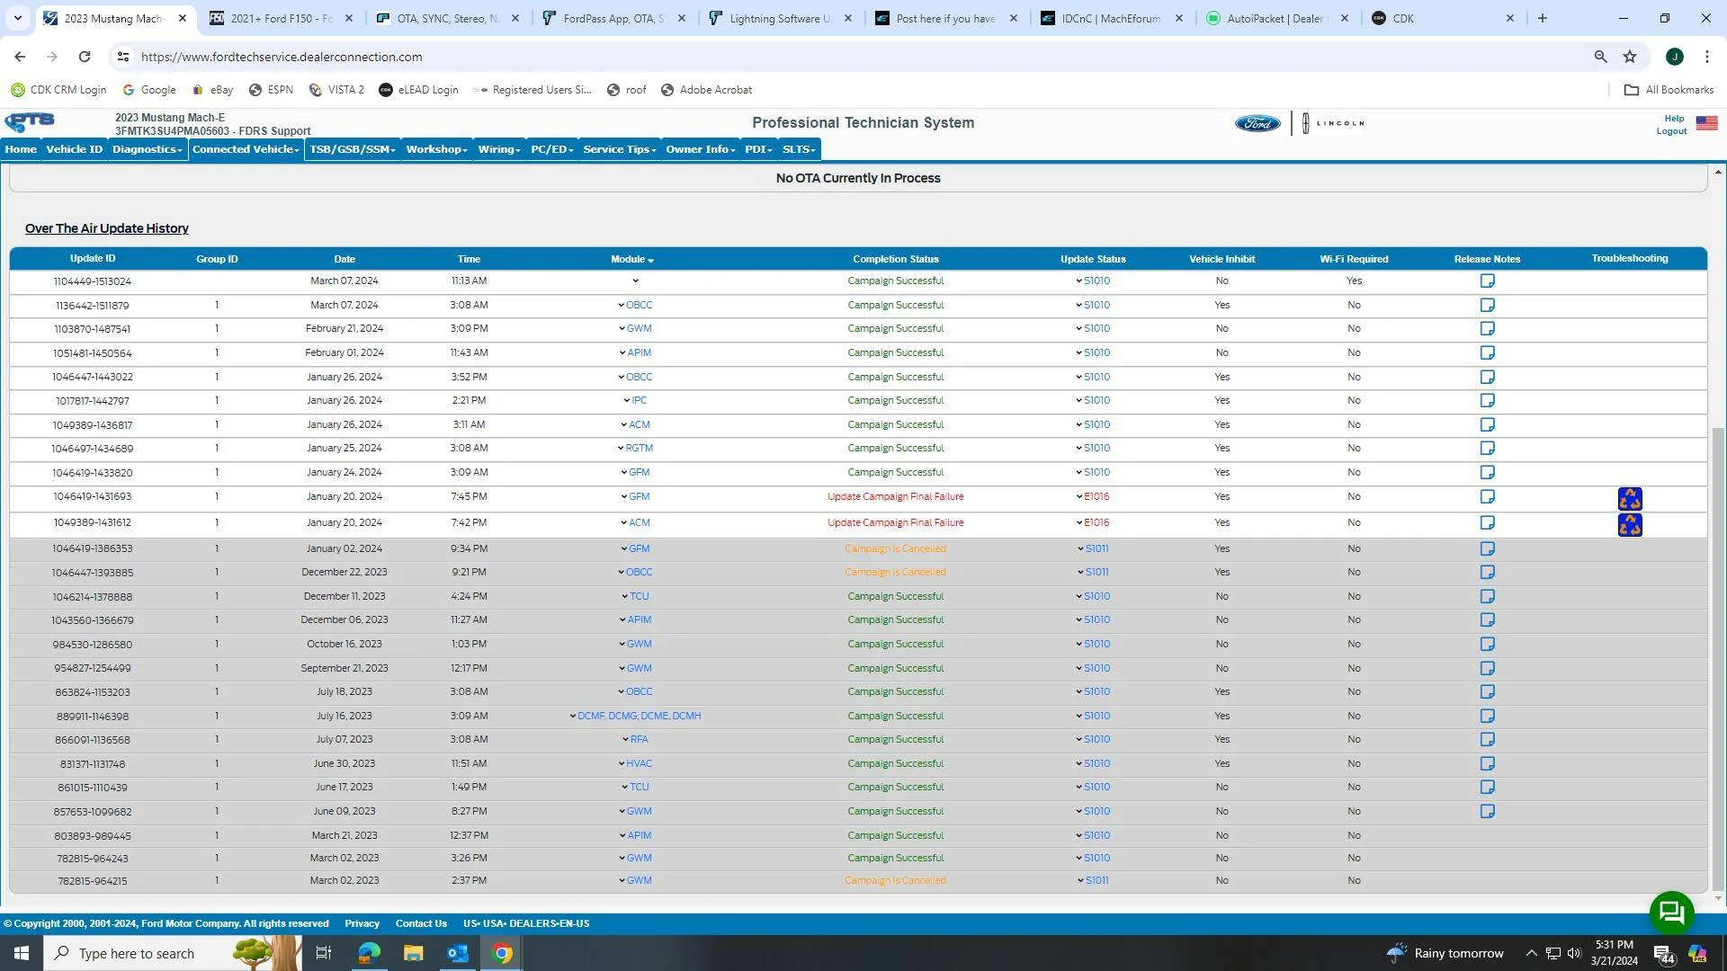
Task: Open troubleshooting for update 1046419-1431693
Action: point(1629,499)
